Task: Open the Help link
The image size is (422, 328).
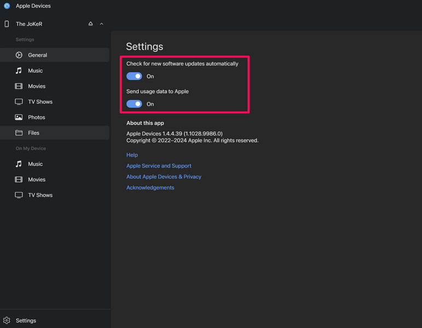Action: point(132,155)
